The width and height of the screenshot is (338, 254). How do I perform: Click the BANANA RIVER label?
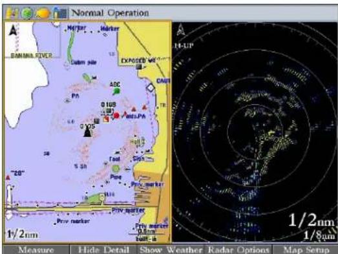pos(31,56)
